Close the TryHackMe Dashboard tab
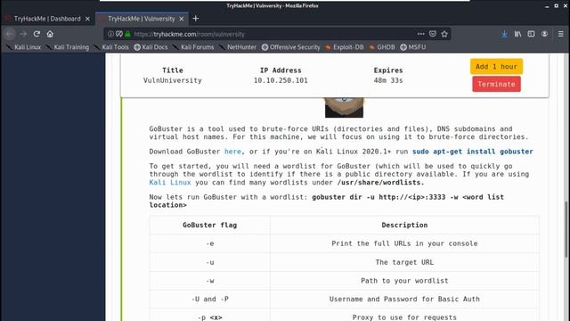Screen dimensions: 570x321 pos(87,19)
